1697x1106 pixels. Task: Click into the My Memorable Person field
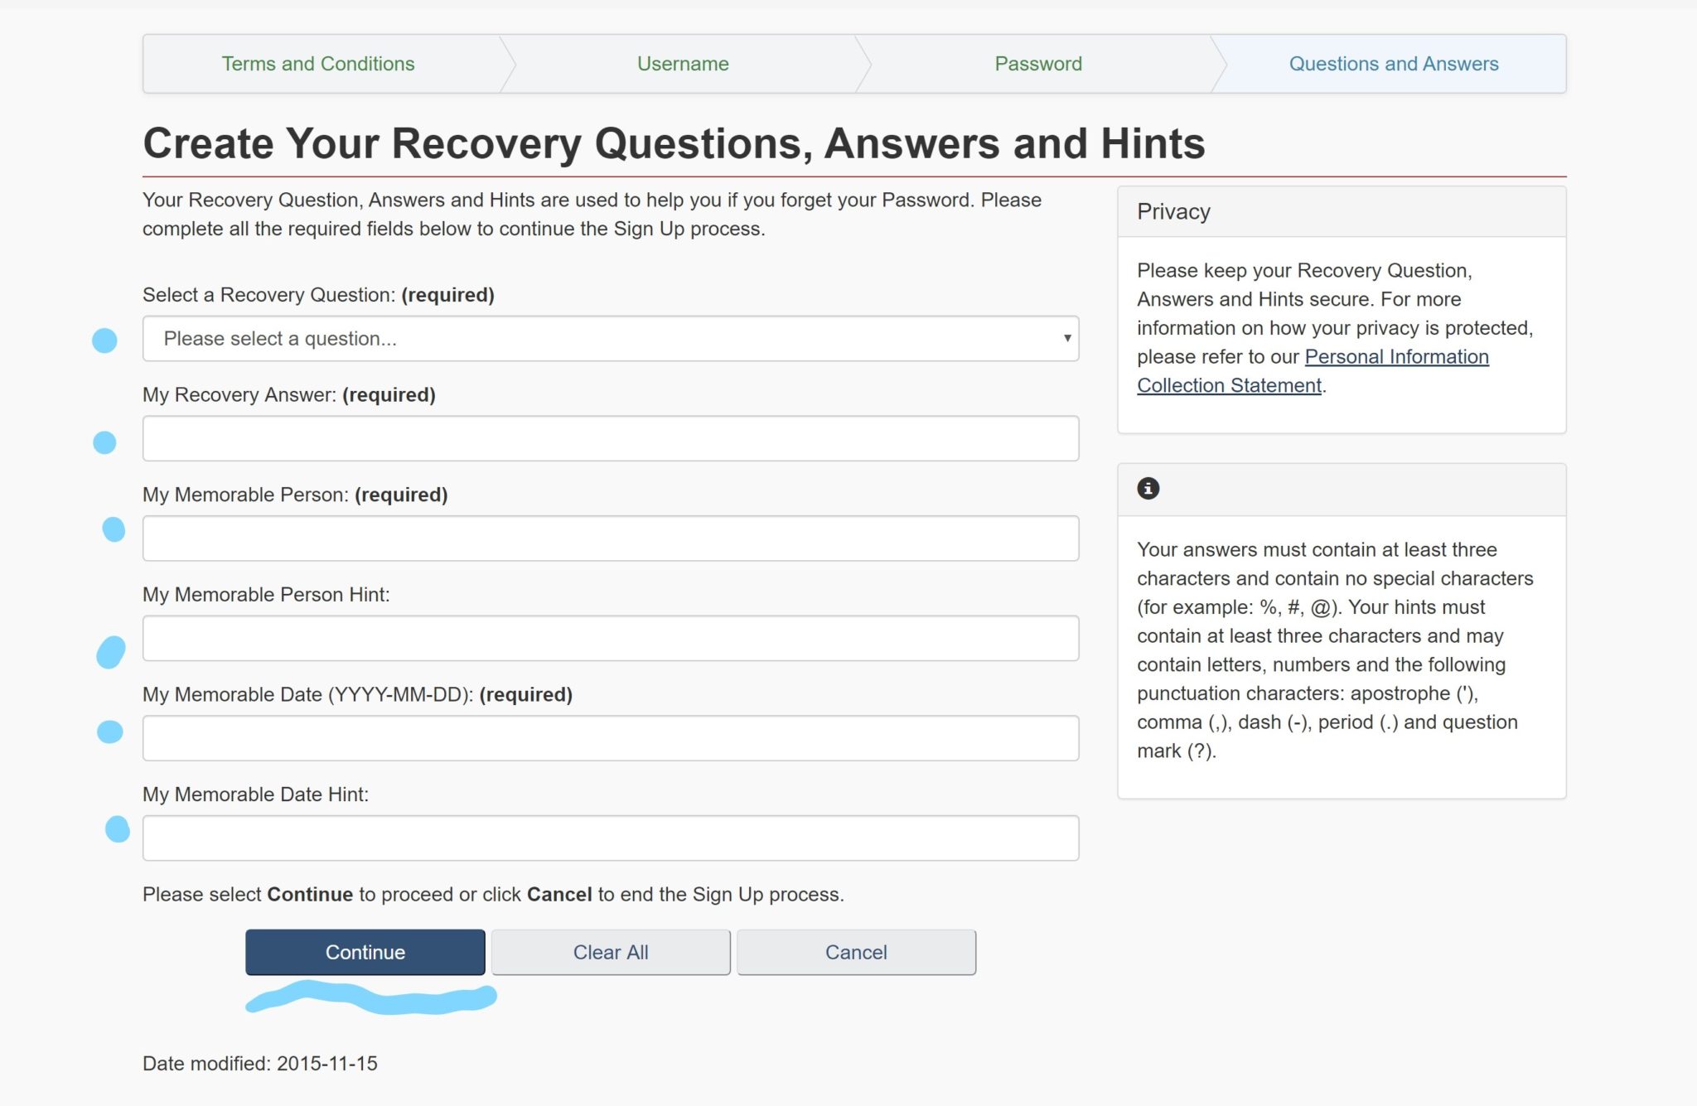[x=610, y=539]
